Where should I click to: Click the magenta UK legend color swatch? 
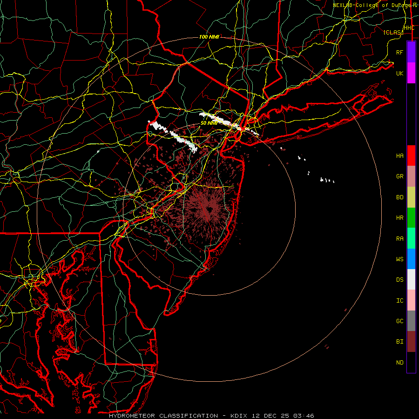click(x=411, y=73)
